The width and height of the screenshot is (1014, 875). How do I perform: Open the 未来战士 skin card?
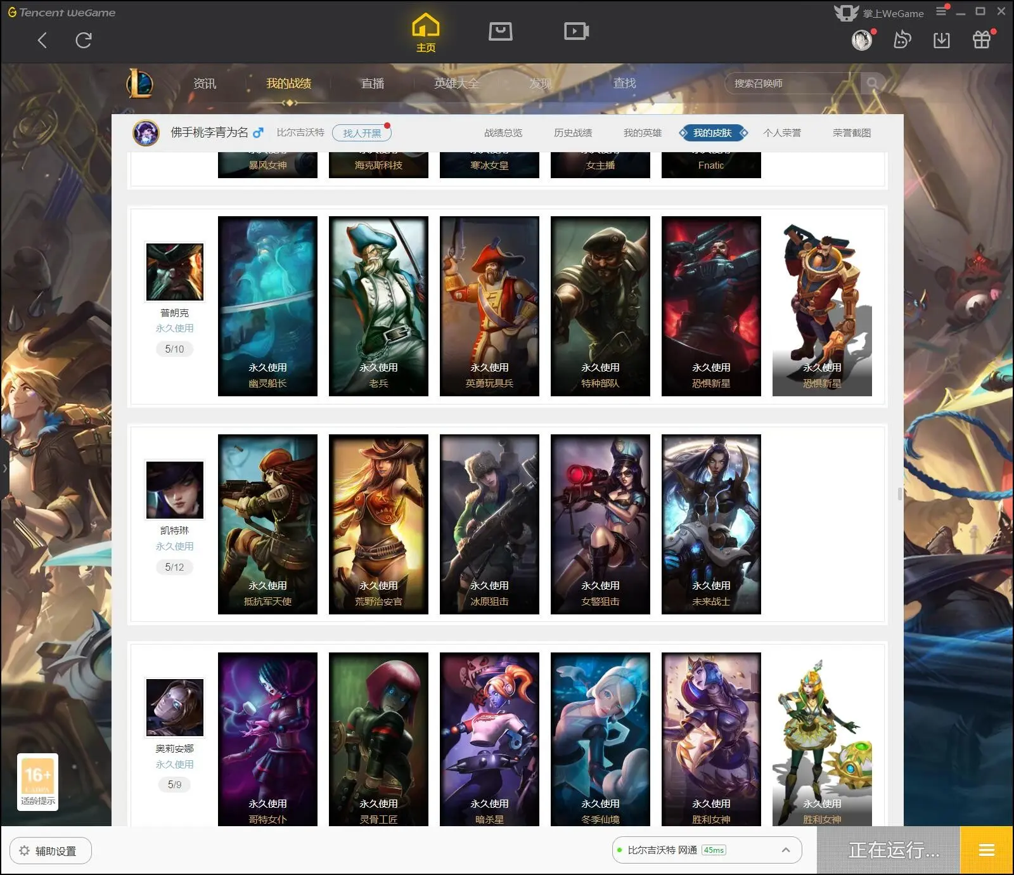click(x=711, y=524)
